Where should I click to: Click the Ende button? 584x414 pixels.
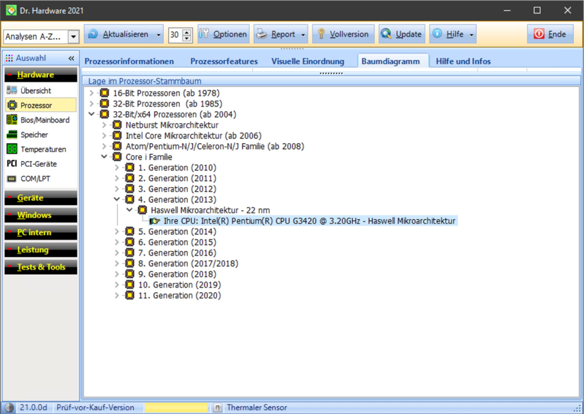point(550,35)
